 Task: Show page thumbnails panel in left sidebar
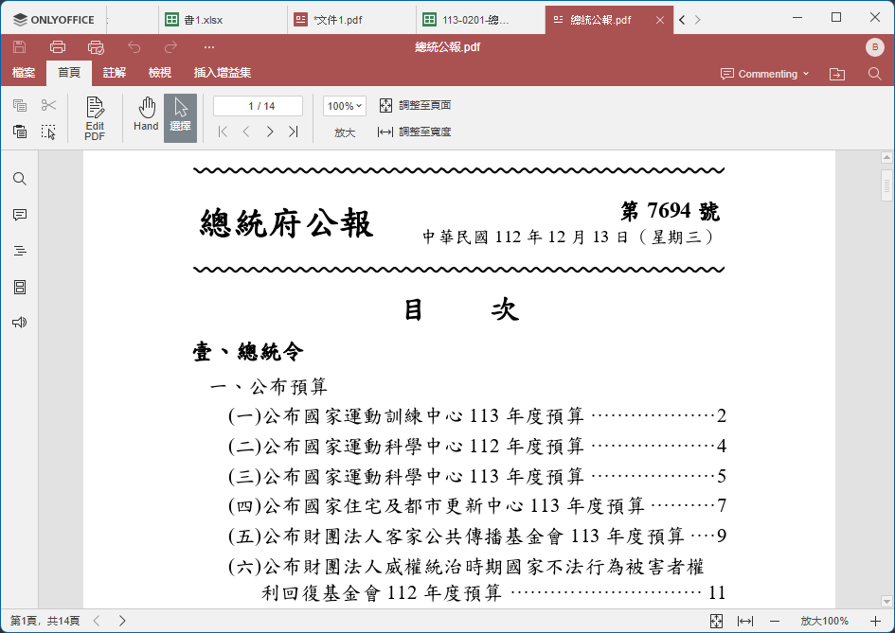pyautogui.click(x=19, y=287)
